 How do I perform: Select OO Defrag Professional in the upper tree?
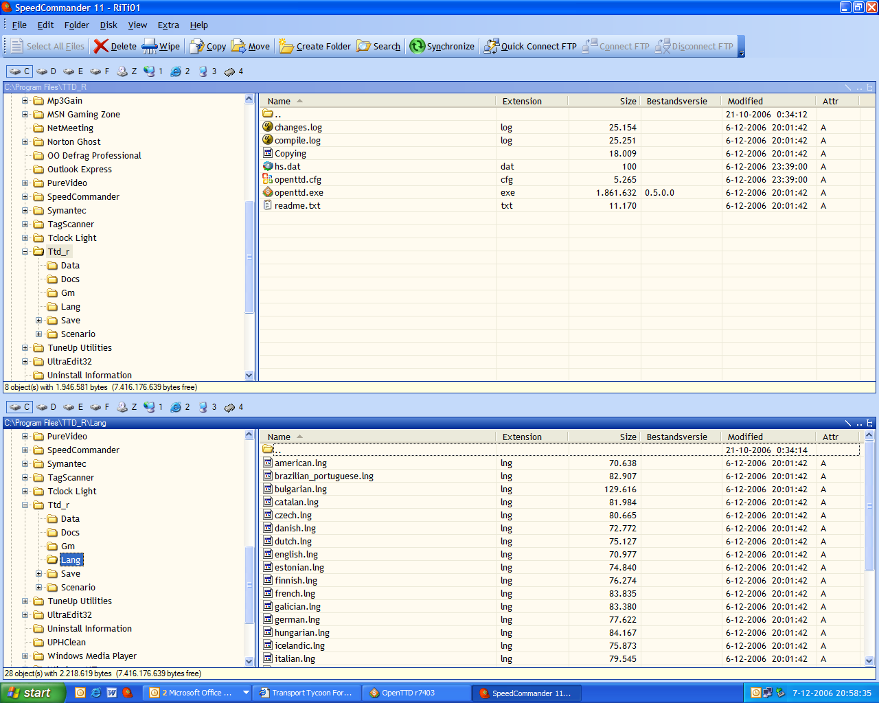pyautogui.click(x=94, y=156)
